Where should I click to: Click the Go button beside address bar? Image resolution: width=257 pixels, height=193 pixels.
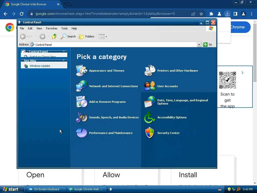pyautogui.click(x=208, y=44)
